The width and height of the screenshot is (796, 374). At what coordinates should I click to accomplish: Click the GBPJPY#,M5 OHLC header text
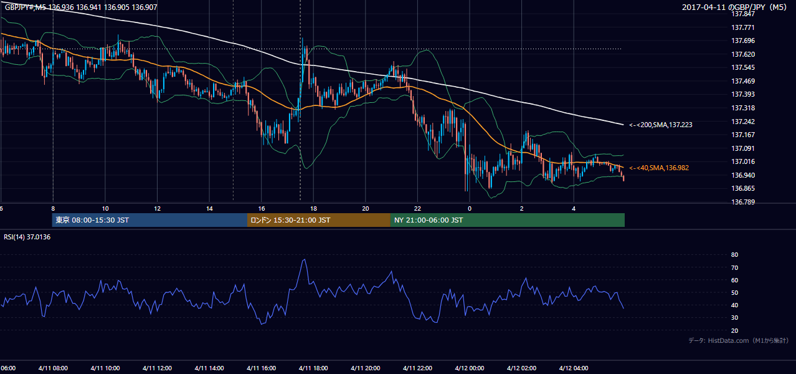[80, 7]
